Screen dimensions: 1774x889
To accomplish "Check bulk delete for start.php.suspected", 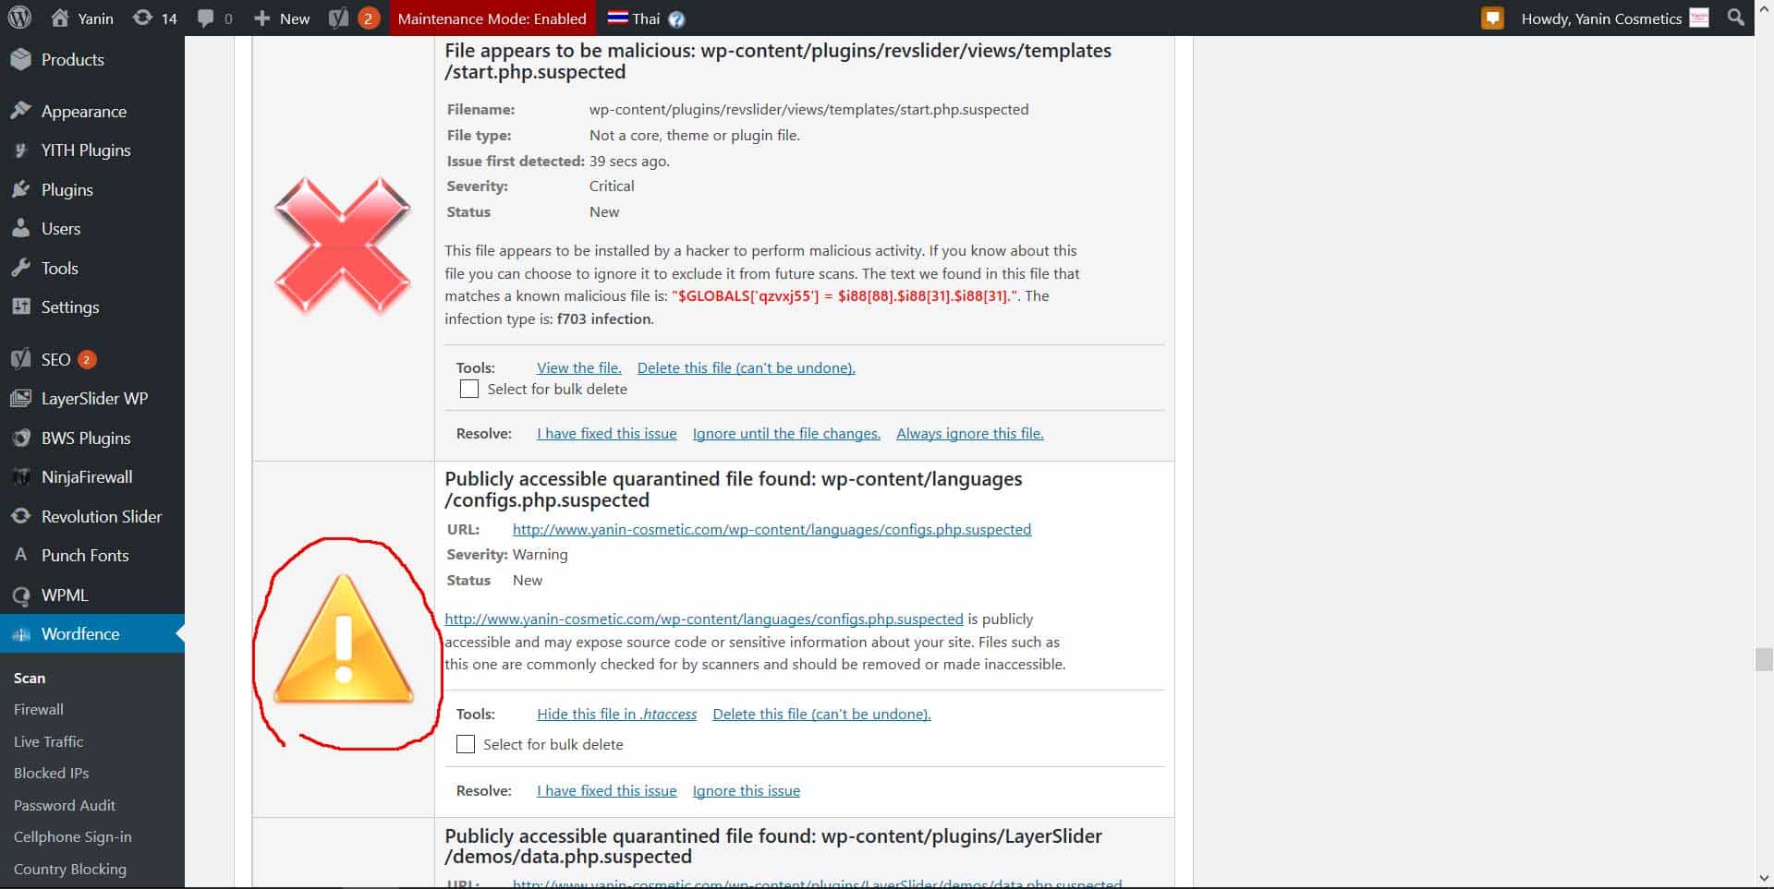I will click(469, 389).
